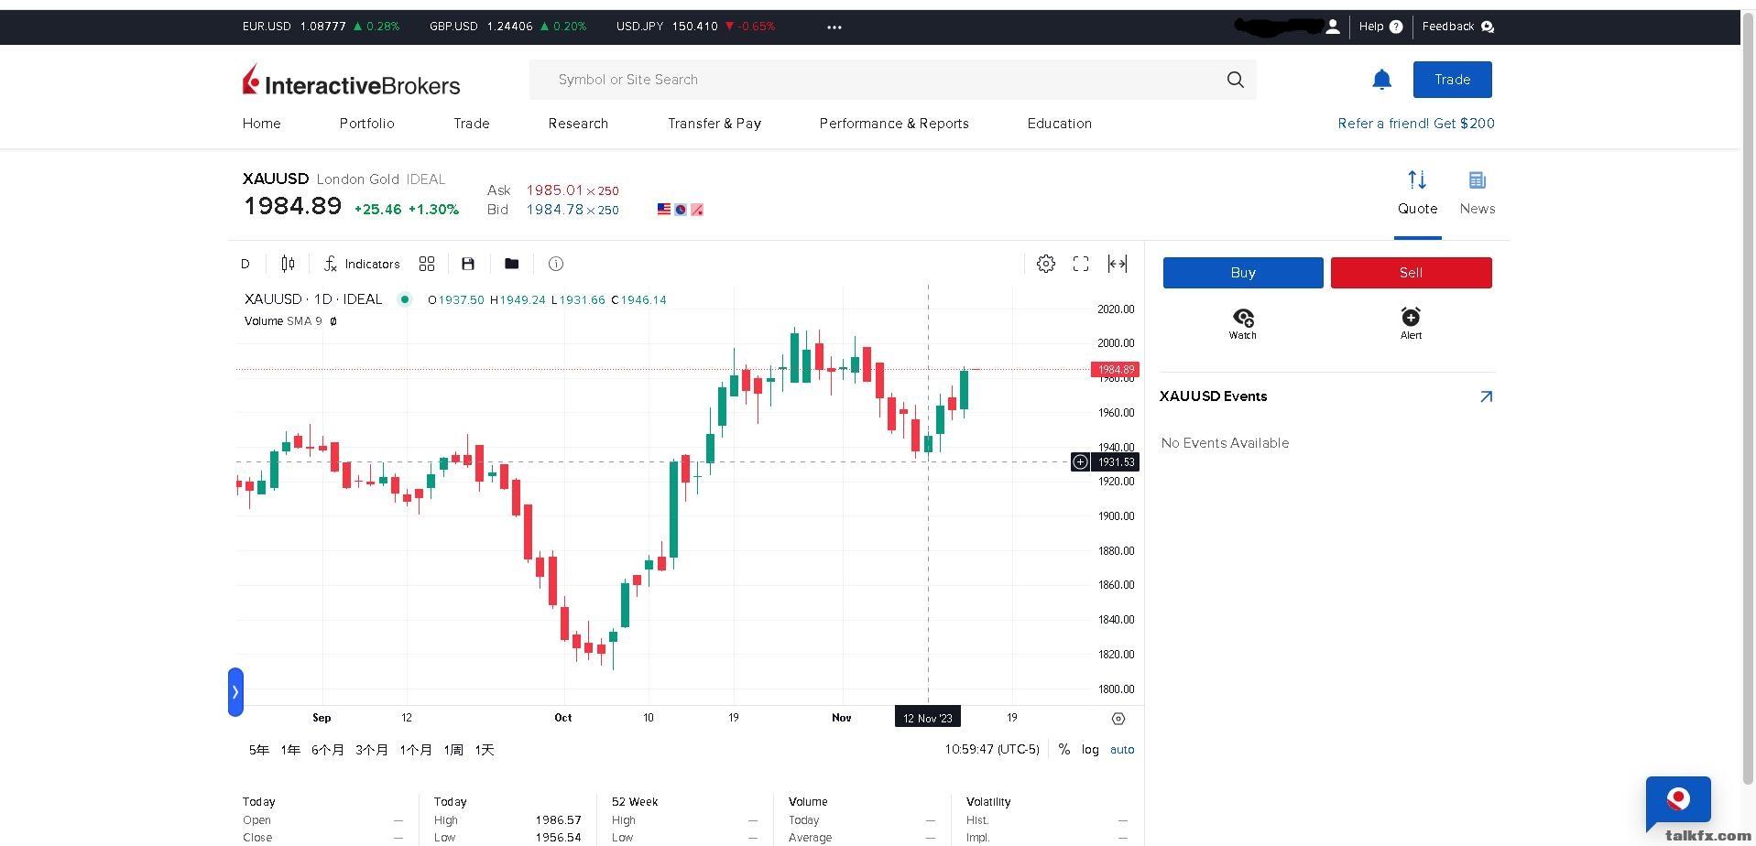Open saved chart folder icon
Screen dimensions: 1756x846
click(x=511, y=264)
